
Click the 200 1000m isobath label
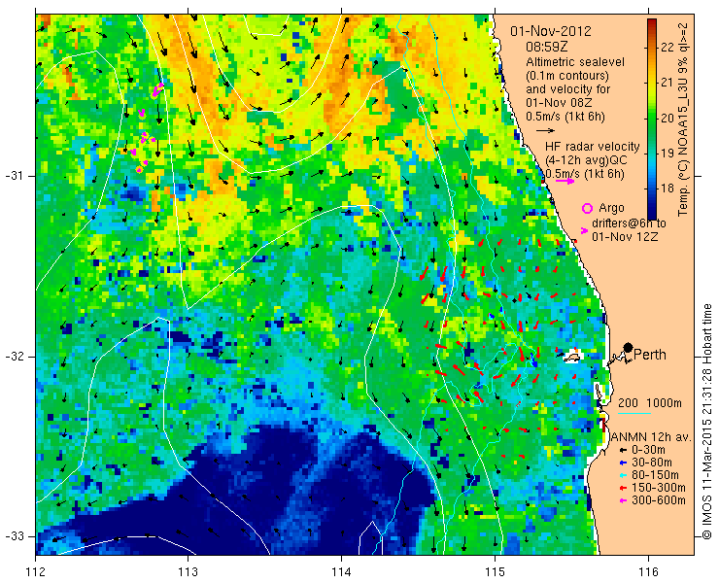point(650,402)
